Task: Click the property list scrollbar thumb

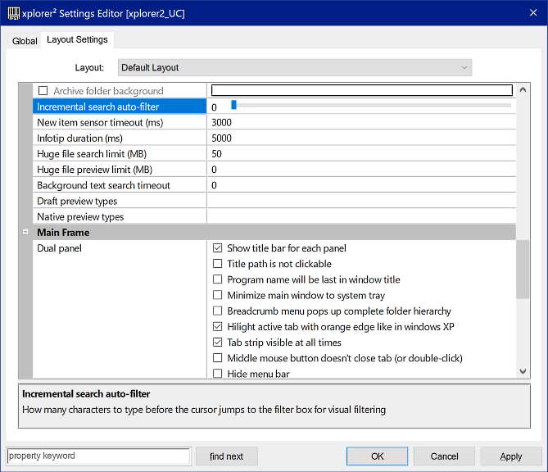Action: point(523,270)
